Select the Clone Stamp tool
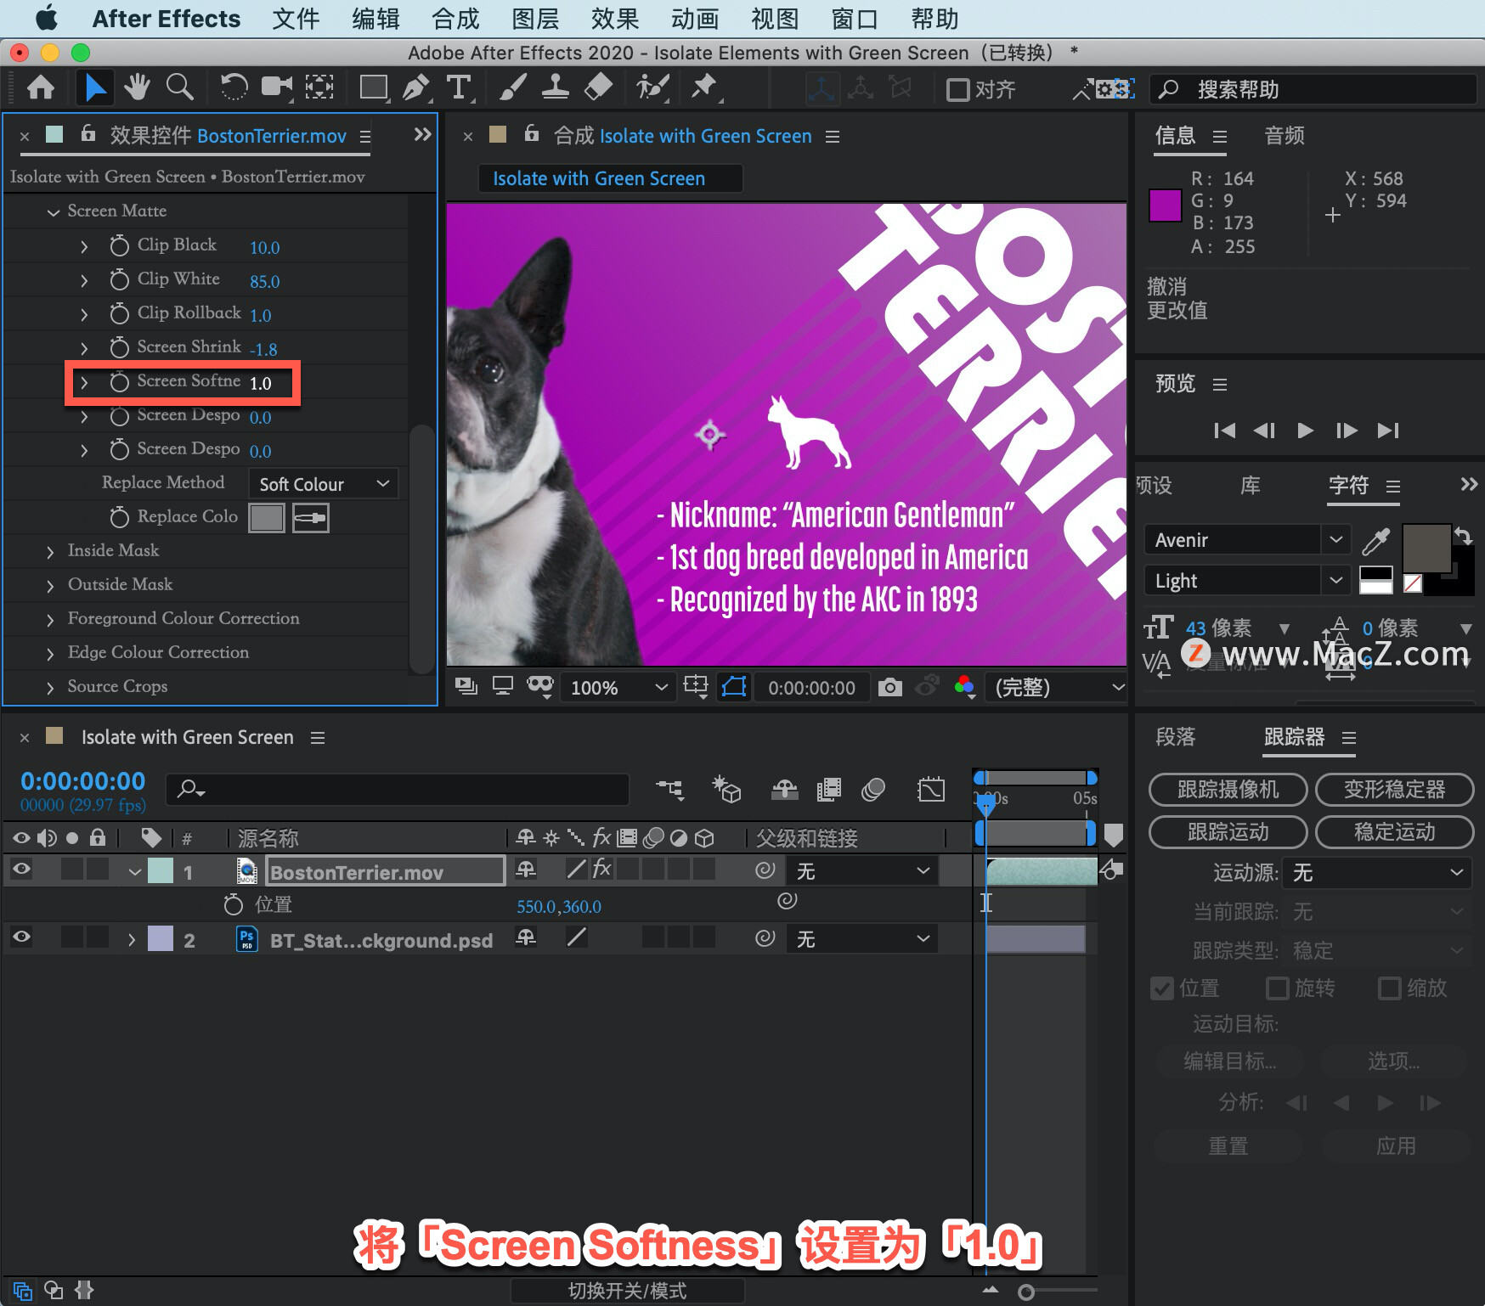The image size is (1485, 1306). coord(556,87)
